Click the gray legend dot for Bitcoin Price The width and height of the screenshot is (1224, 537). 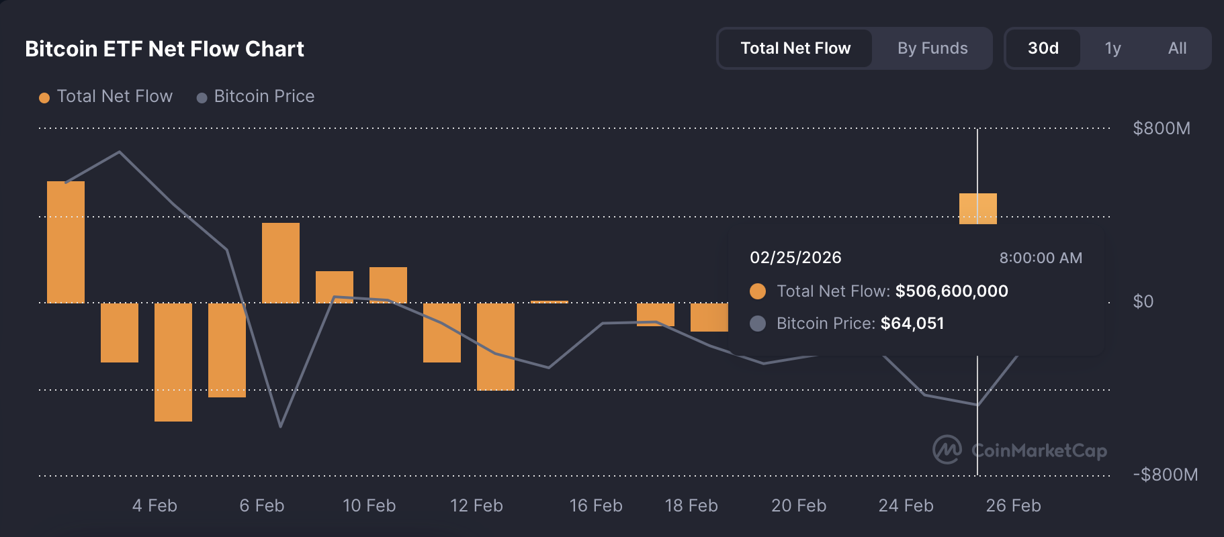[x=202, y=98]
